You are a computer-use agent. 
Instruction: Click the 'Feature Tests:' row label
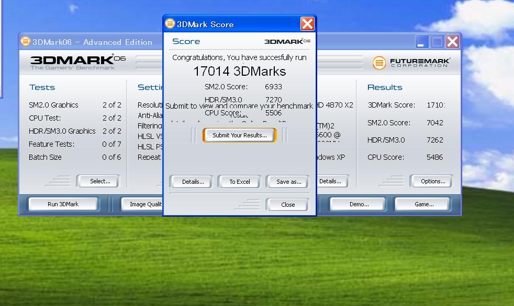click(x=51, y=144)
